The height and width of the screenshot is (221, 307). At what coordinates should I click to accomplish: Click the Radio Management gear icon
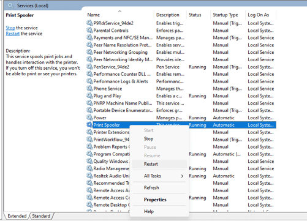click(x=89, y=168)
